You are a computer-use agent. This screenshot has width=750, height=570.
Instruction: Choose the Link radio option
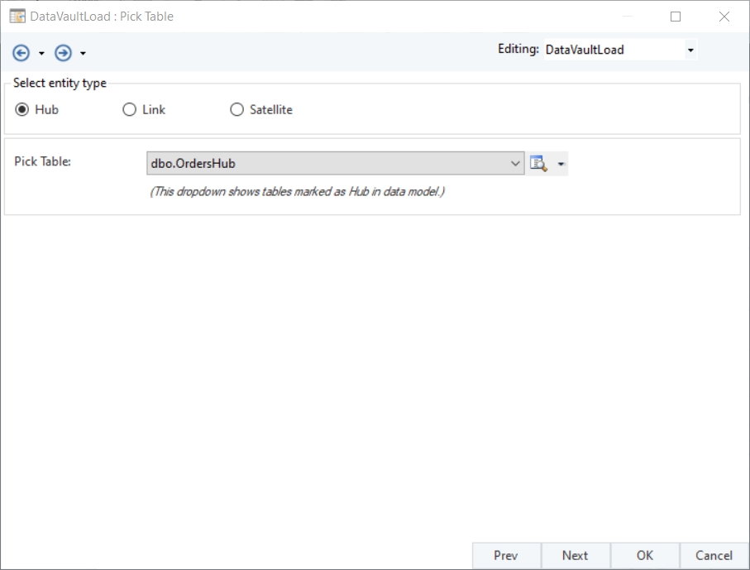[x=129, y=109]
